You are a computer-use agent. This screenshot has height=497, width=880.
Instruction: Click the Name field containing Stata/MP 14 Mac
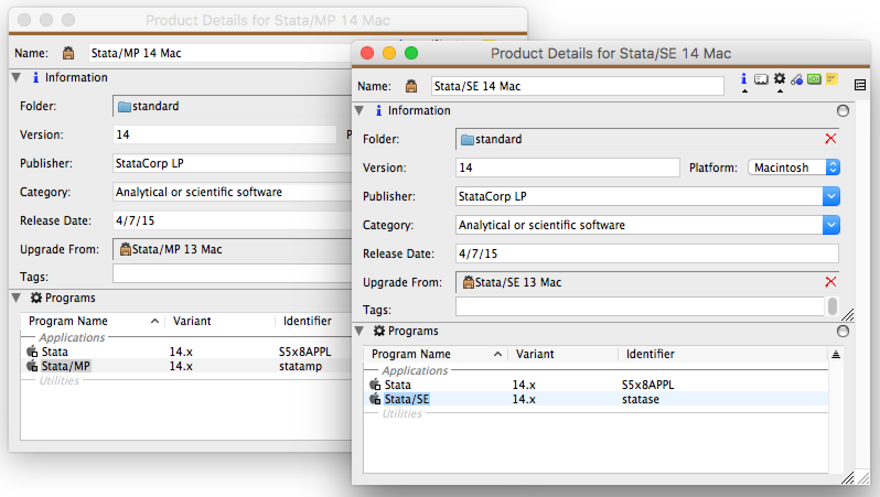point(221,53)
